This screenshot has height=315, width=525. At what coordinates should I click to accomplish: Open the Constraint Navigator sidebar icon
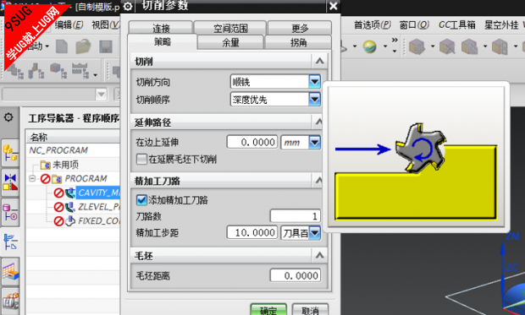pos(10,182)
